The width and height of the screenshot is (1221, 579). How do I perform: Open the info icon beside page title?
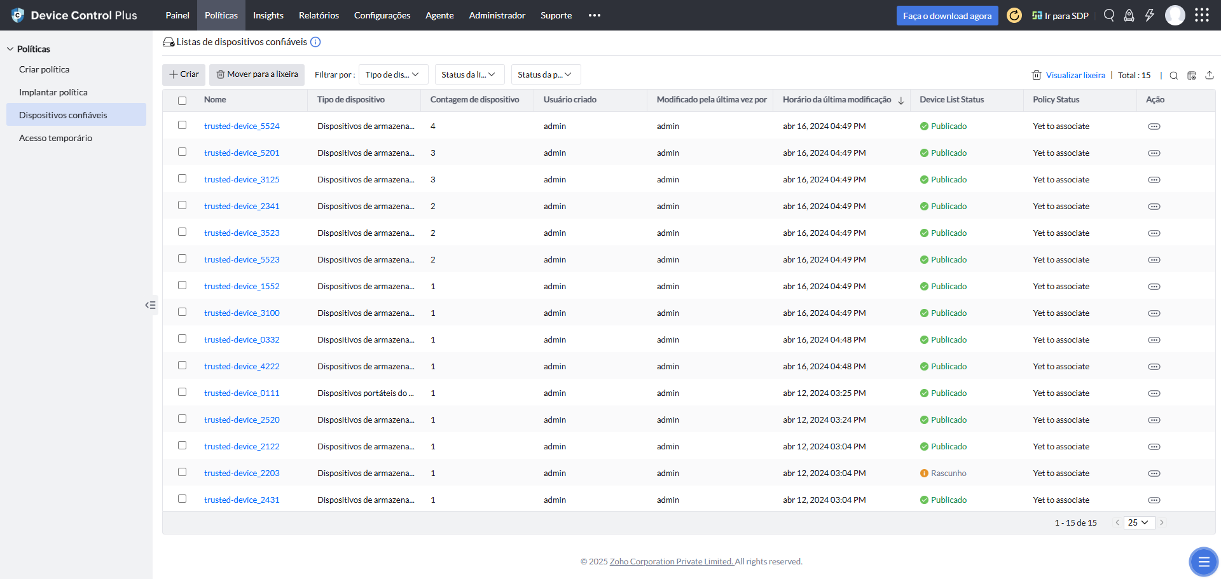pos(315,42)
